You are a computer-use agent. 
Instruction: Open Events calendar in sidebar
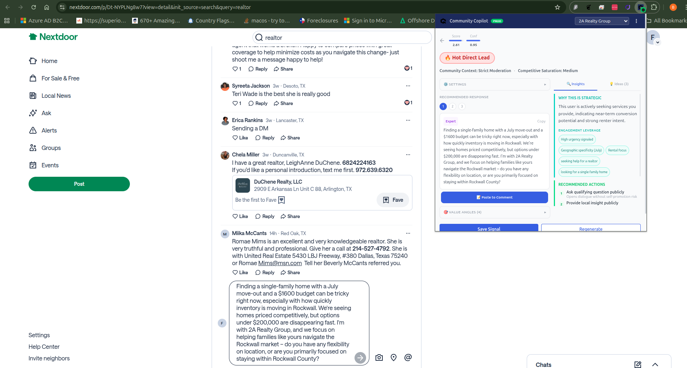pos(44,165)
